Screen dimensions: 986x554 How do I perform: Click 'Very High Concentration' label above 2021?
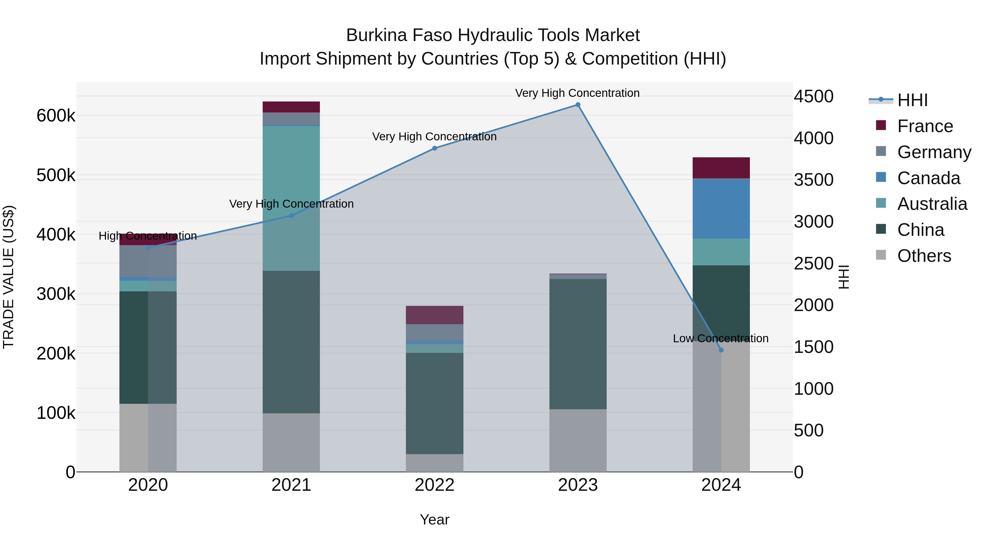pos(291,204)
